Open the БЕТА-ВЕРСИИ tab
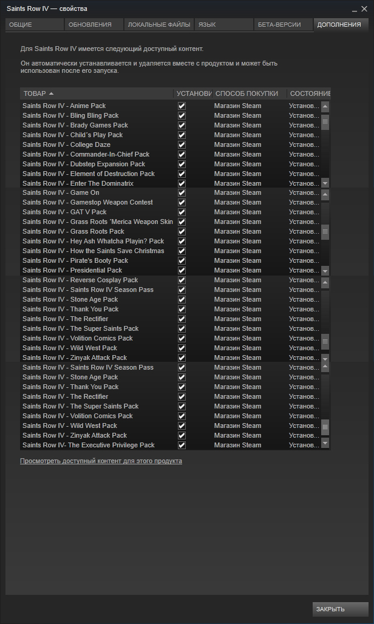The width and height of the screenshot is (374, 624). pyautogui.click(x=284, y=25)
